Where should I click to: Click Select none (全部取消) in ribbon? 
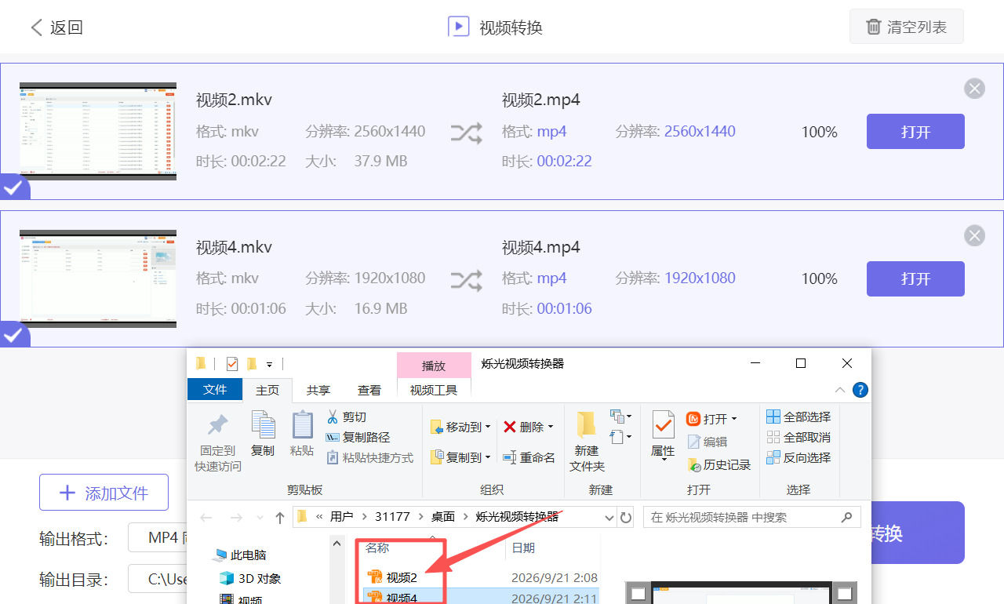(x=798, y=437)
